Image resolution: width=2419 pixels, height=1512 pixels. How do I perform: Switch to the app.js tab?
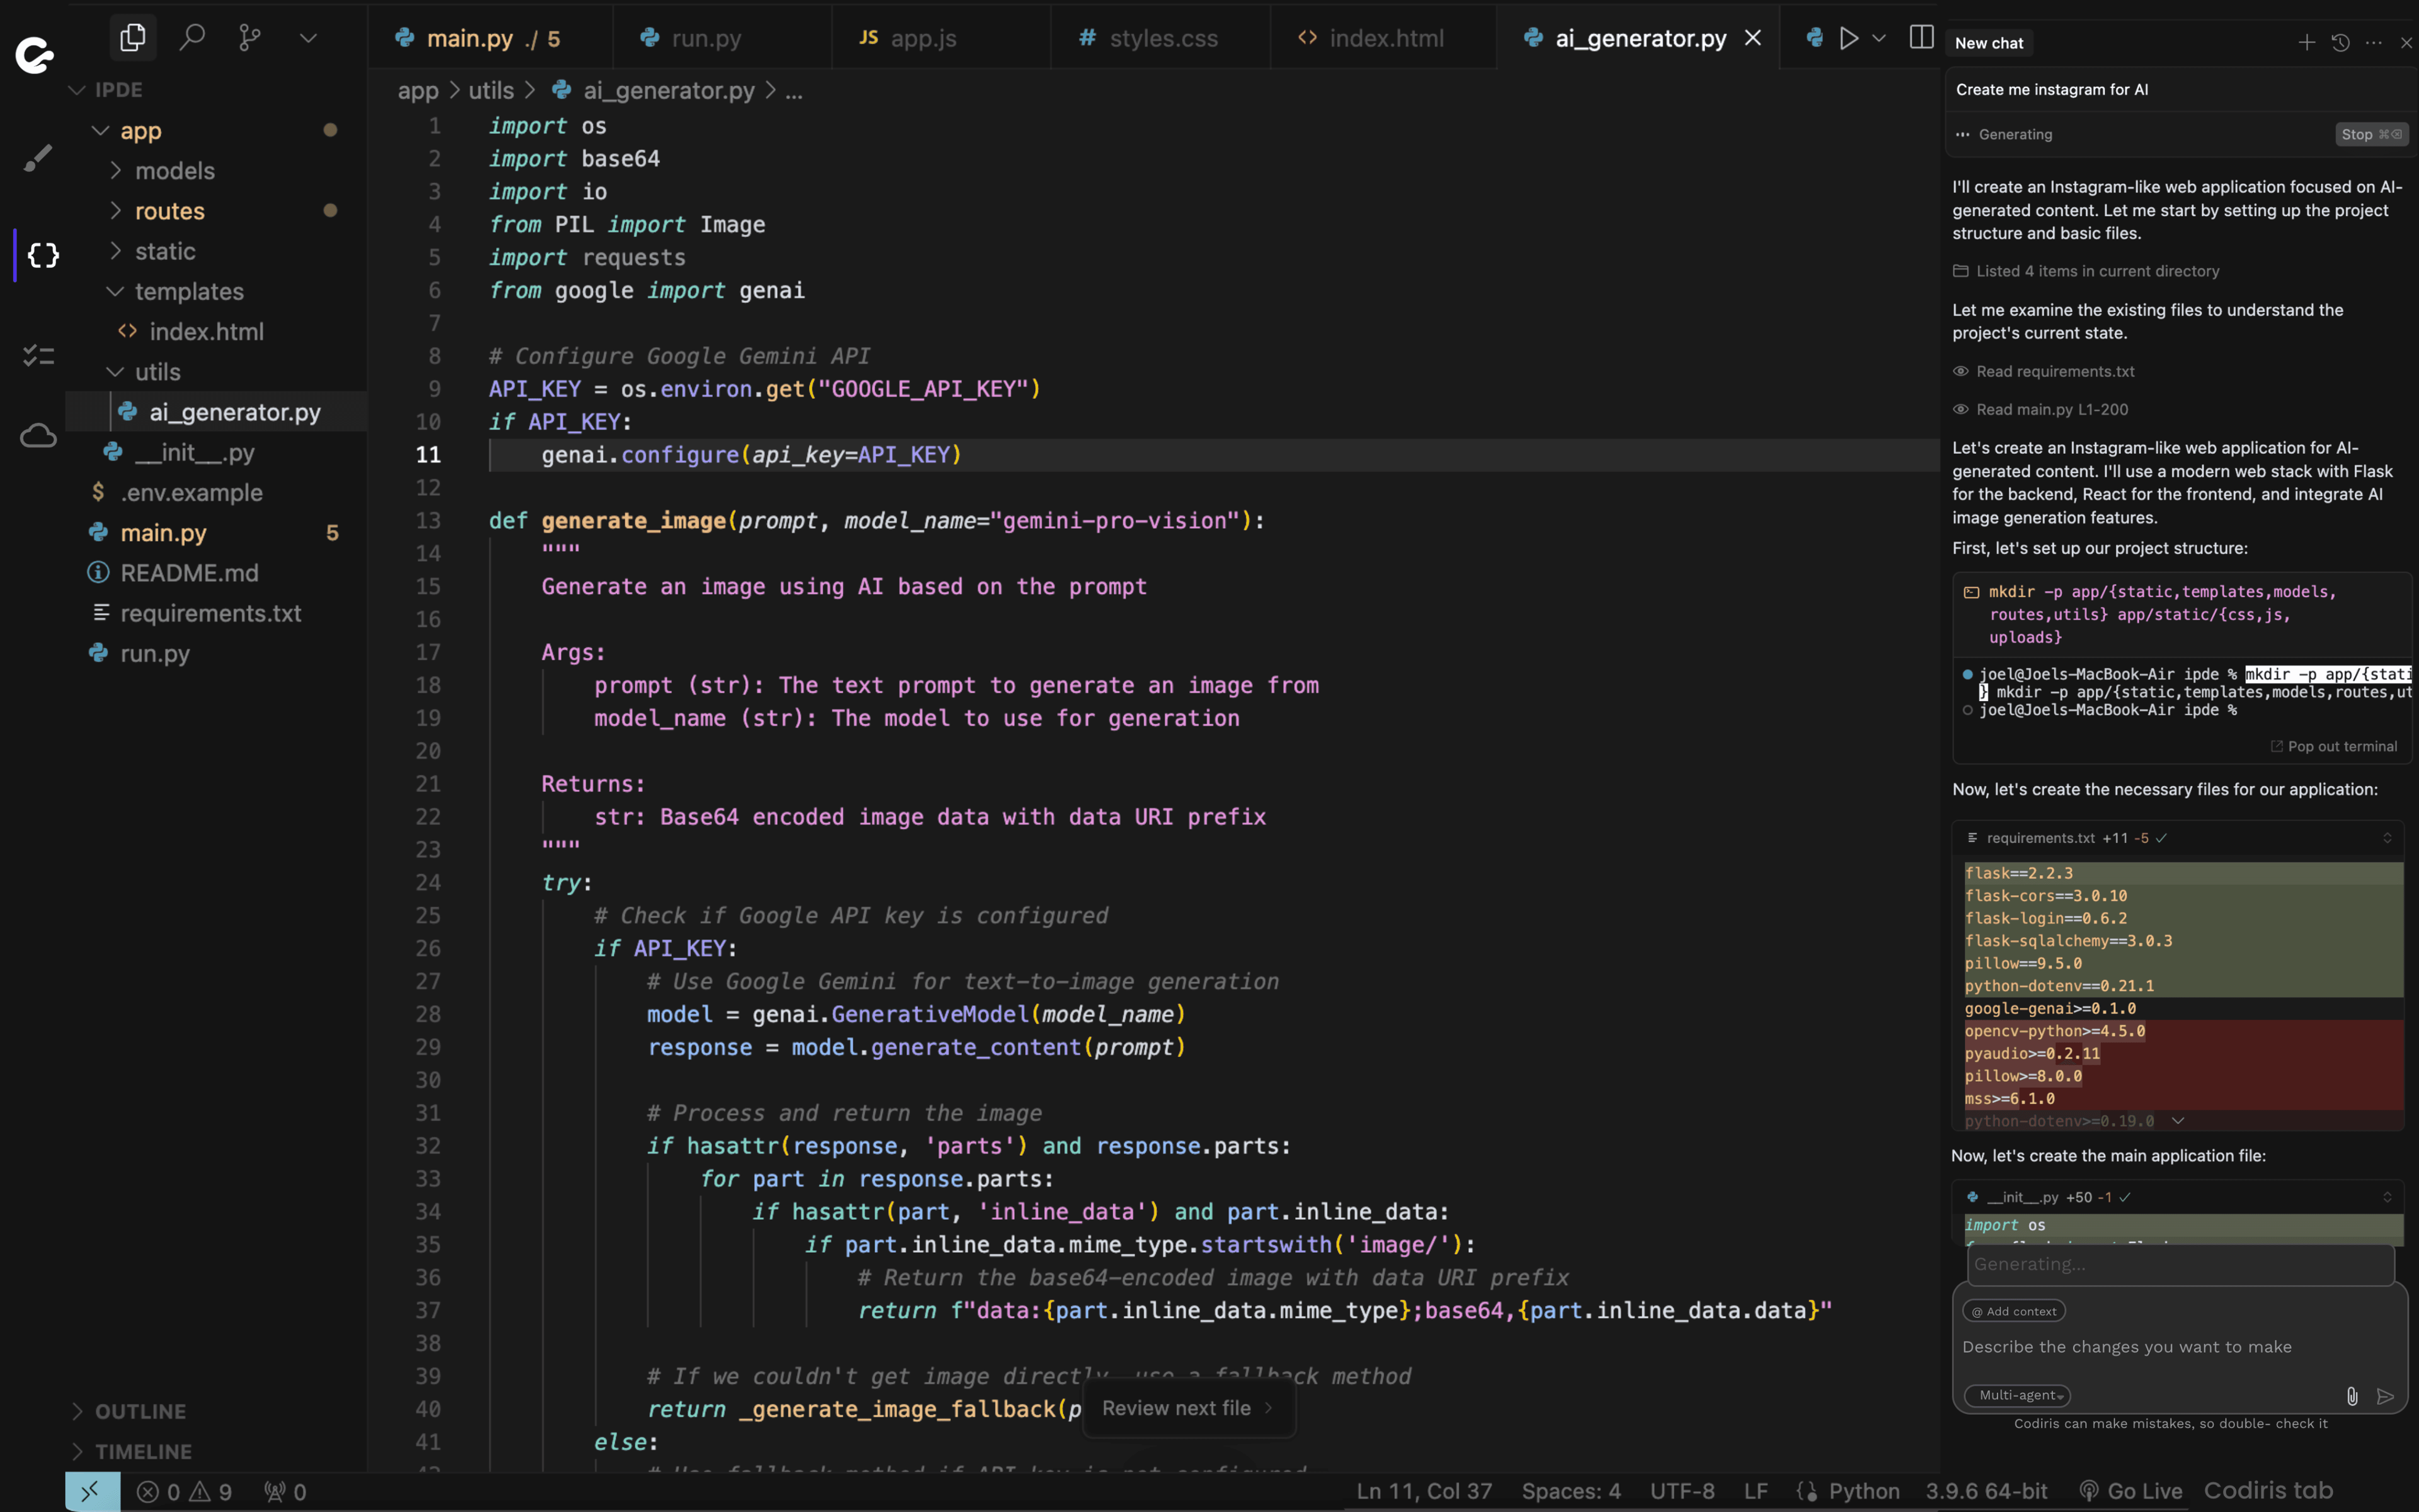click(941, 38)
